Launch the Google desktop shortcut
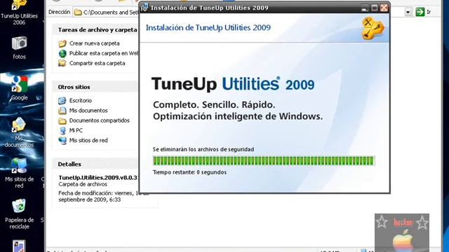The width and height of the screenshot is (449, 252). 19,87
